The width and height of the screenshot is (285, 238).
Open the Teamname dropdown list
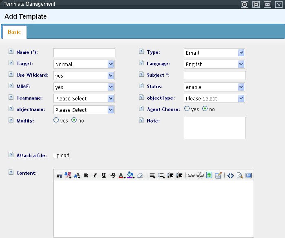[x=84, y=98]
